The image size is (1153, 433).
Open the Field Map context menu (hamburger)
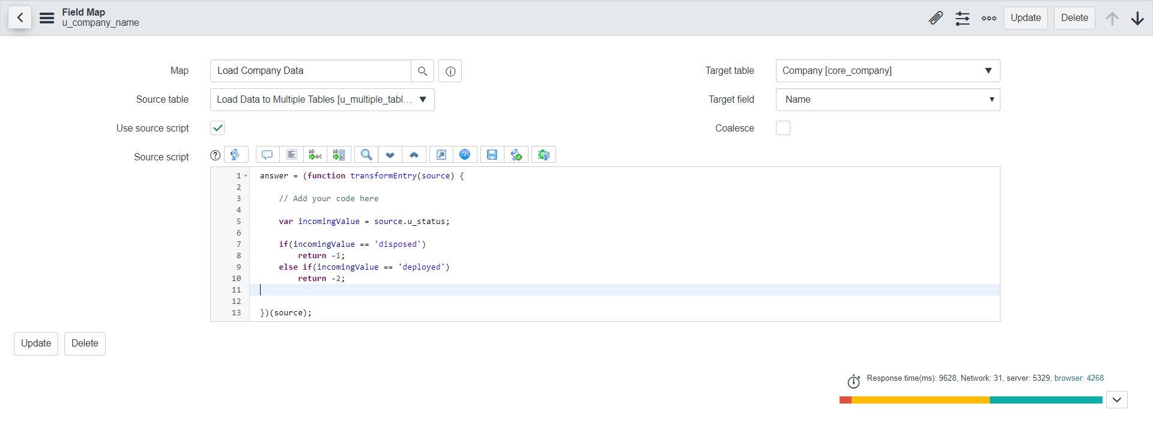pyautogui.click(x=47, y=18)
